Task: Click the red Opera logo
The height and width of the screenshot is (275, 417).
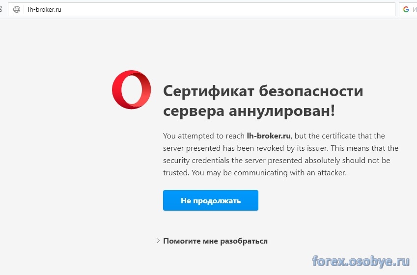Action: [x=131, y=89]
